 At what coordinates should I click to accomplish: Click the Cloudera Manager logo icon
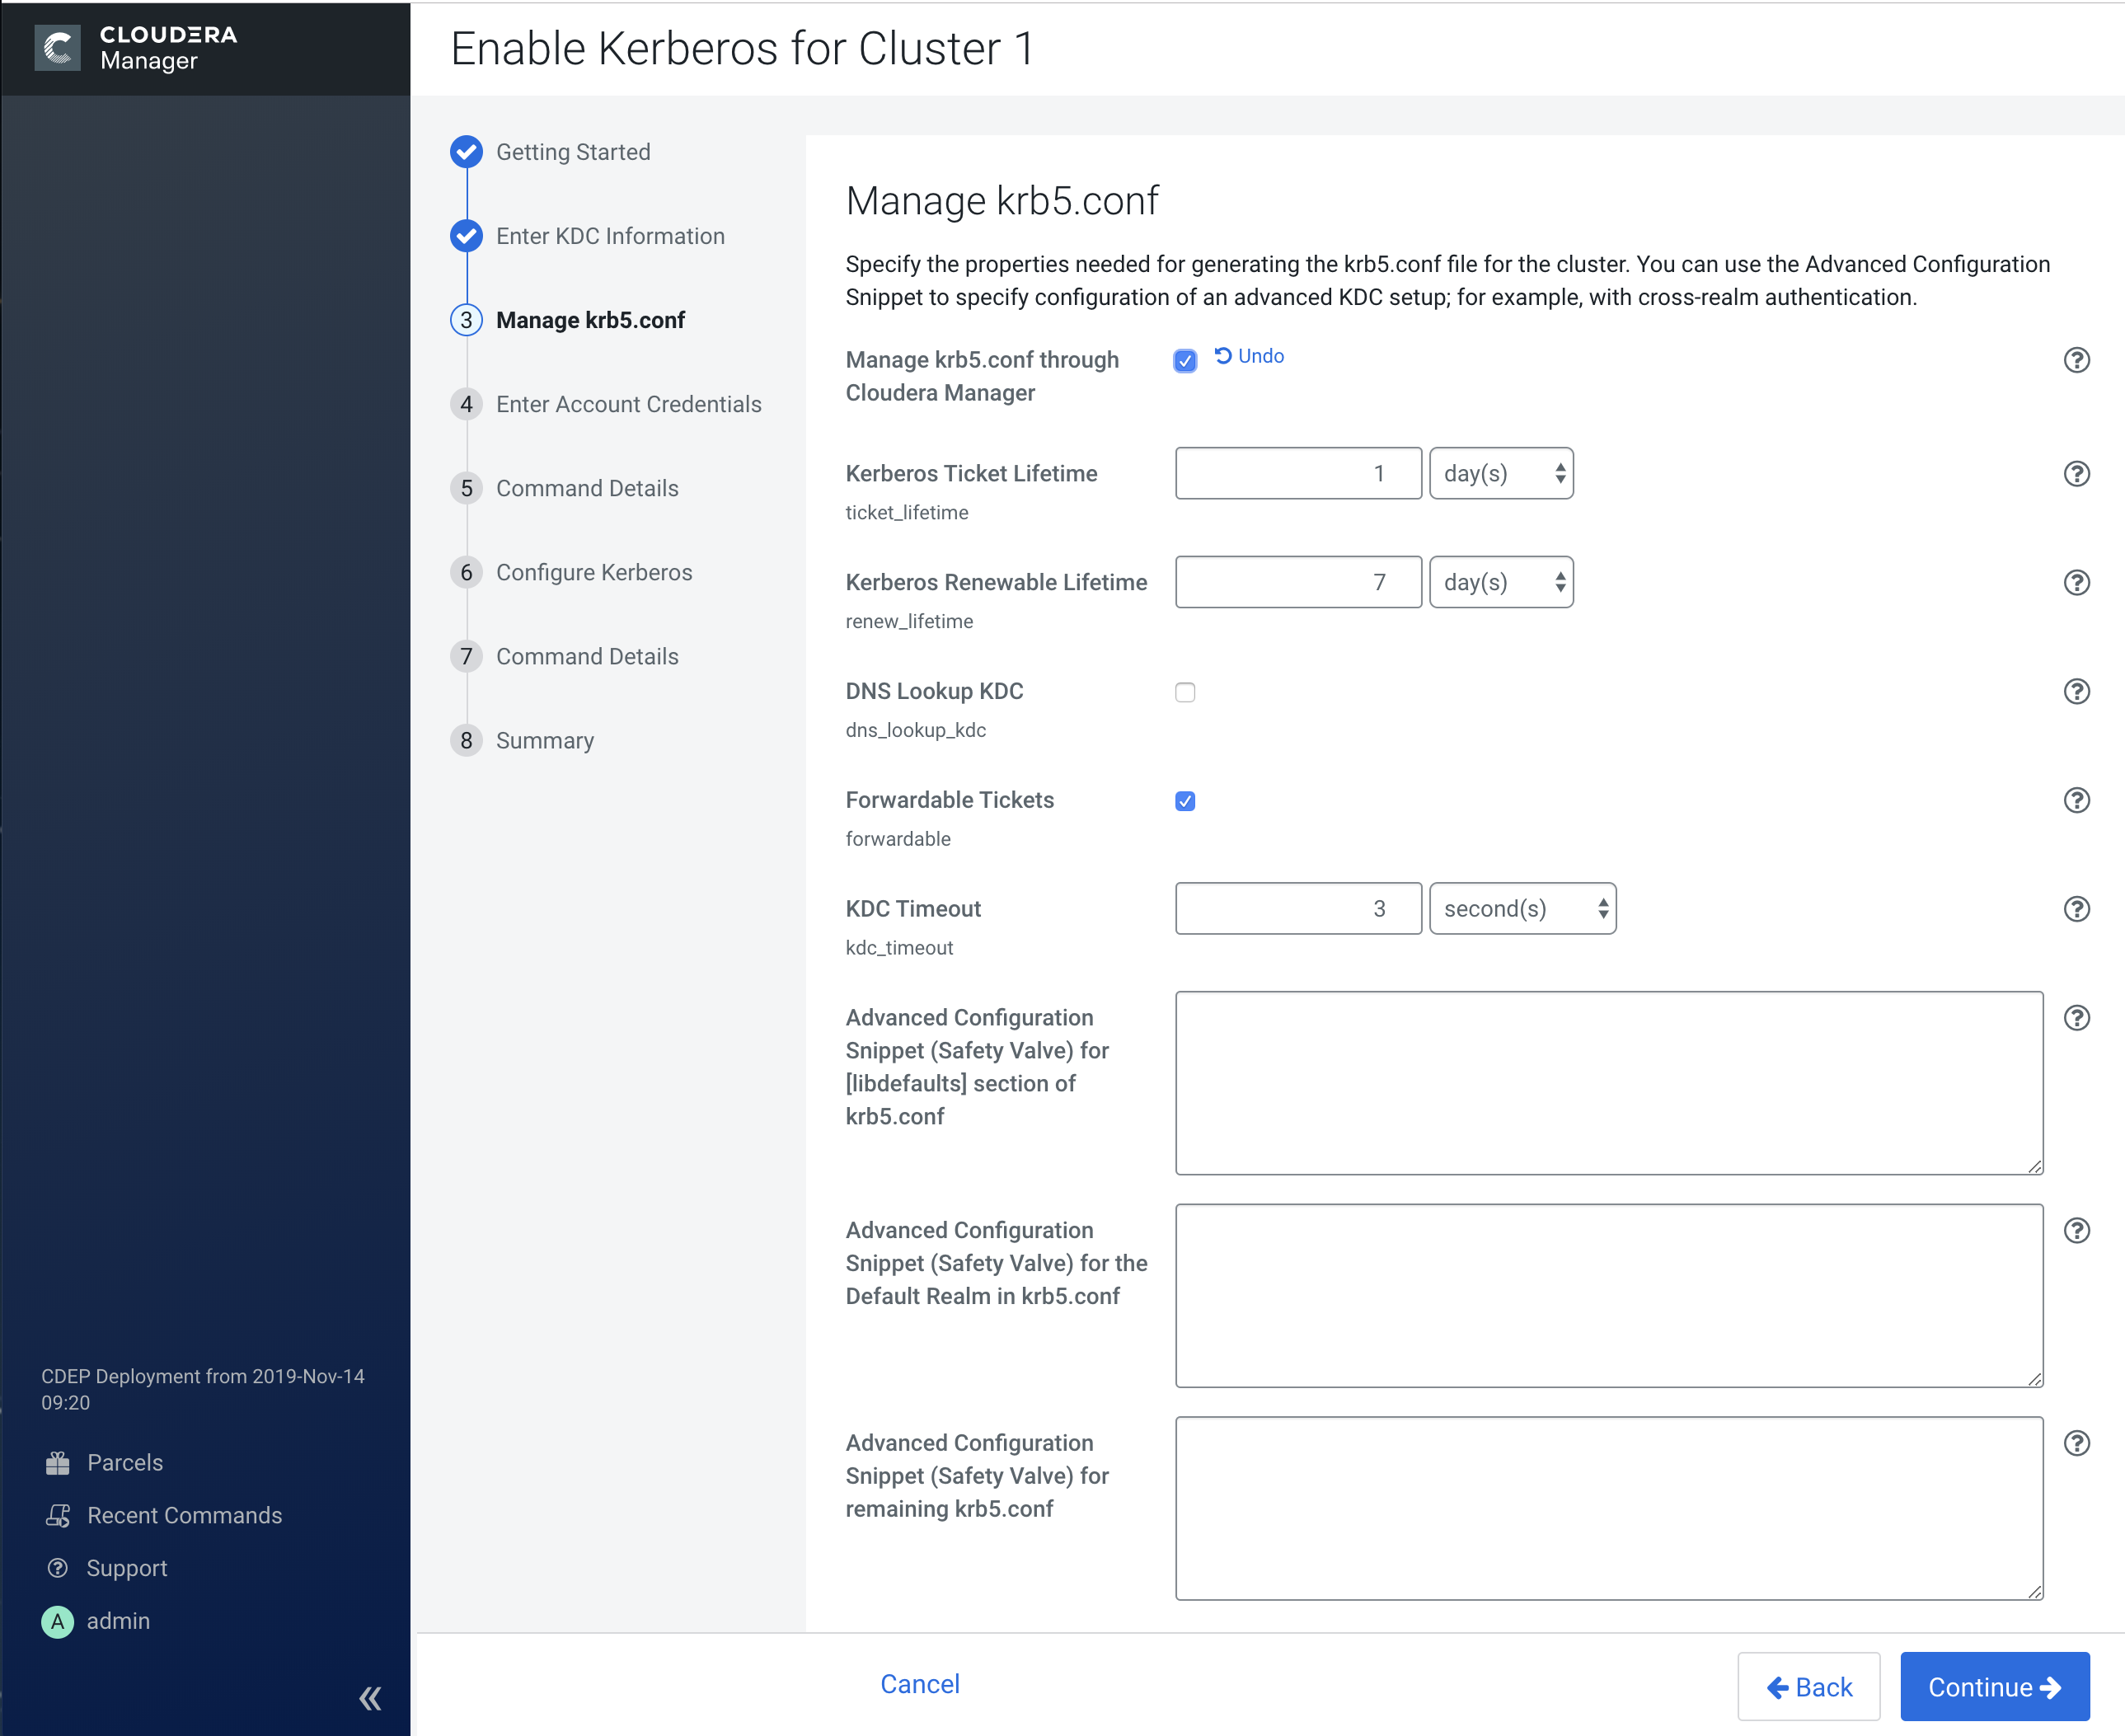(57, 47)
